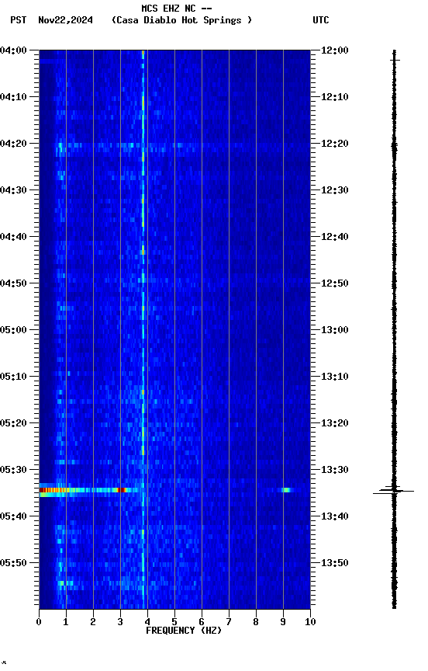Screen dimensions: 428x671
Task: Click the '05:10' PST time label
Action: (x=13, y=377)
